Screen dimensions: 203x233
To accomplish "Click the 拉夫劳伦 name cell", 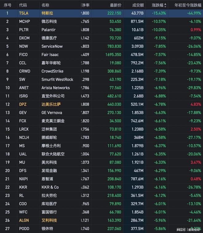I will click(49, 196).
